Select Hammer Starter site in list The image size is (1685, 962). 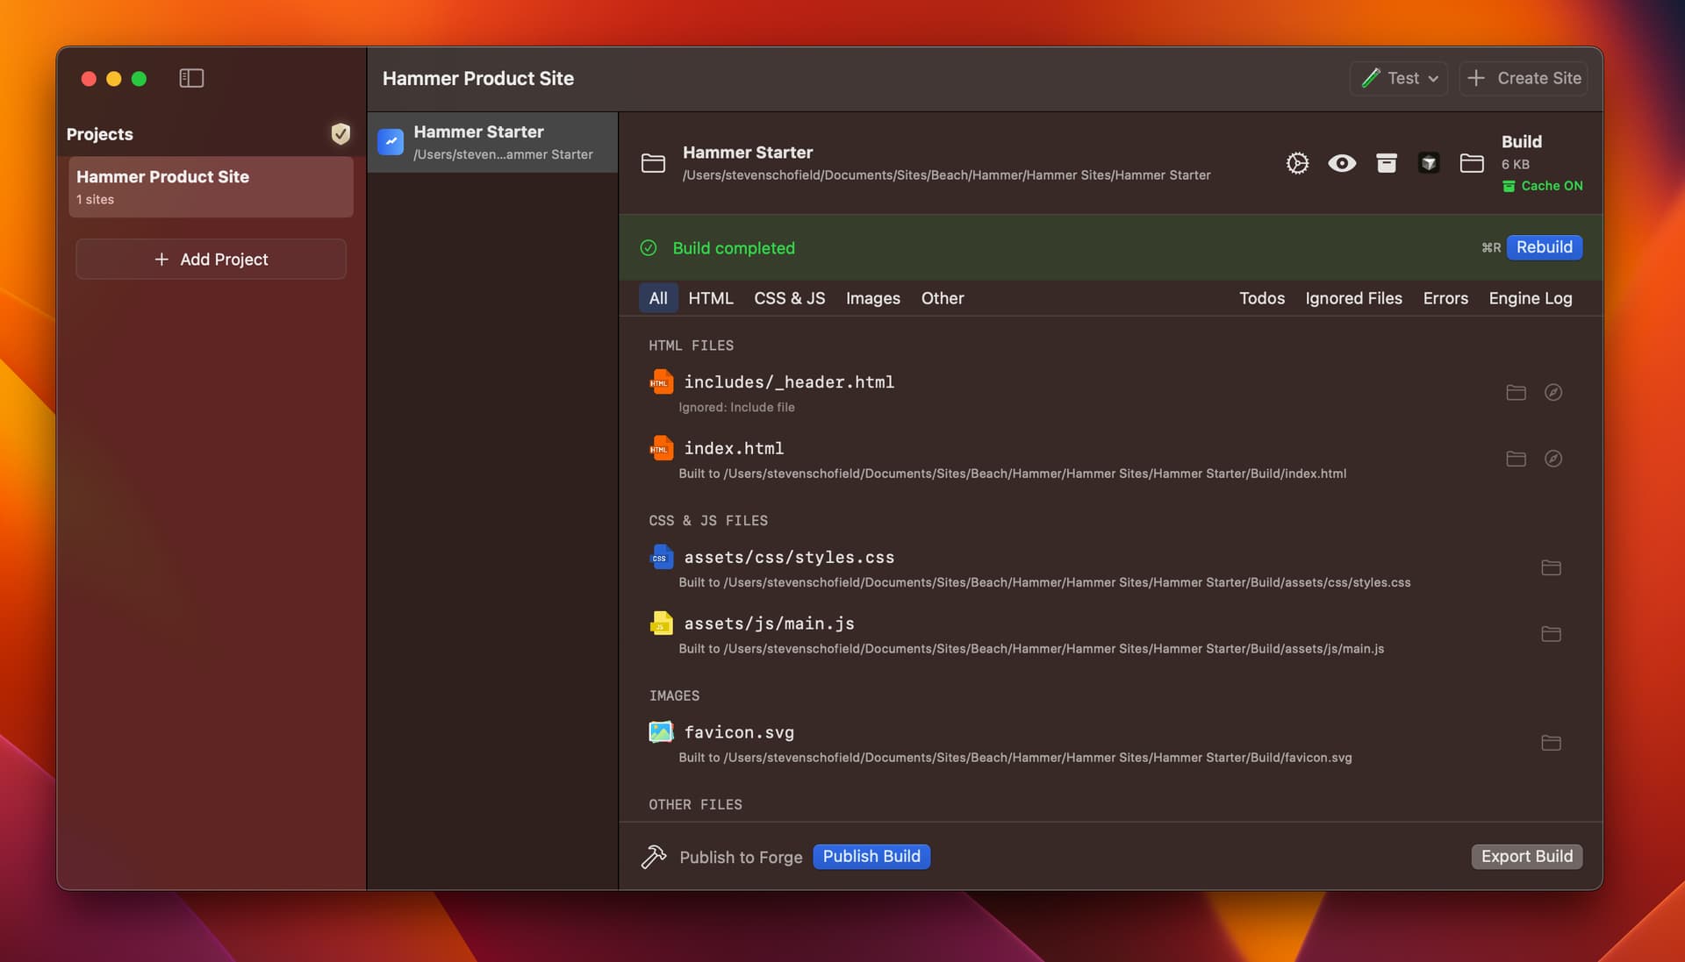[x=492, y=142]
